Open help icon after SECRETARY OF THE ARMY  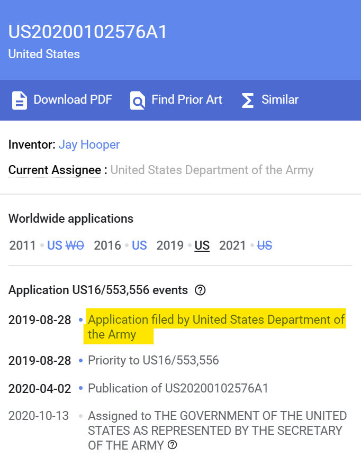click(x=173, y=445)
